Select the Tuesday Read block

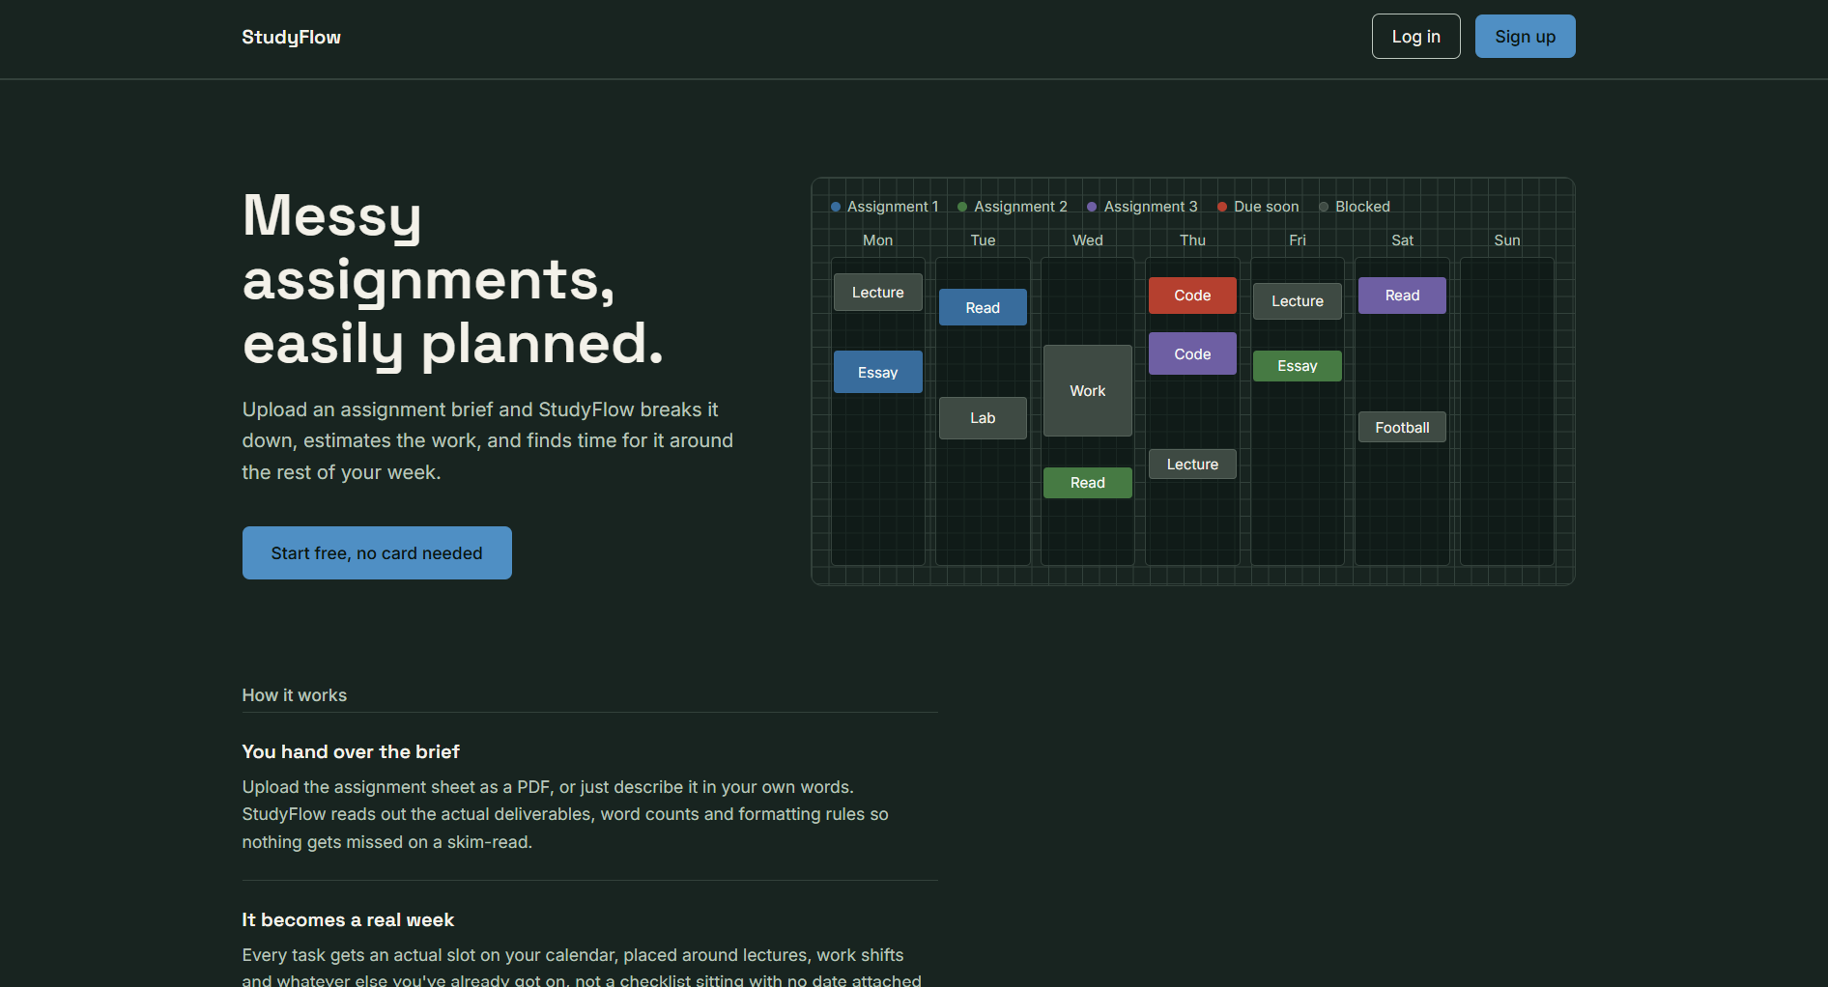click(983, 307)
